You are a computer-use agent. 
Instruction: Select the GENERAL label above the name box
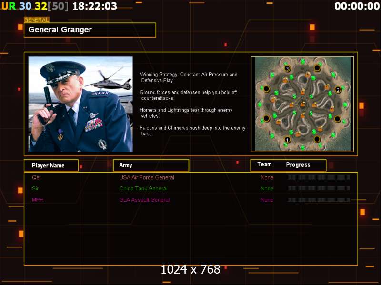pyautogui.click(x=37, y=20)
